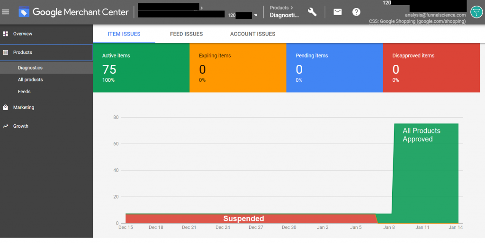Click the red Disapproved items card
This screenshot has height=244, width=485.
[x=431, y=68]
